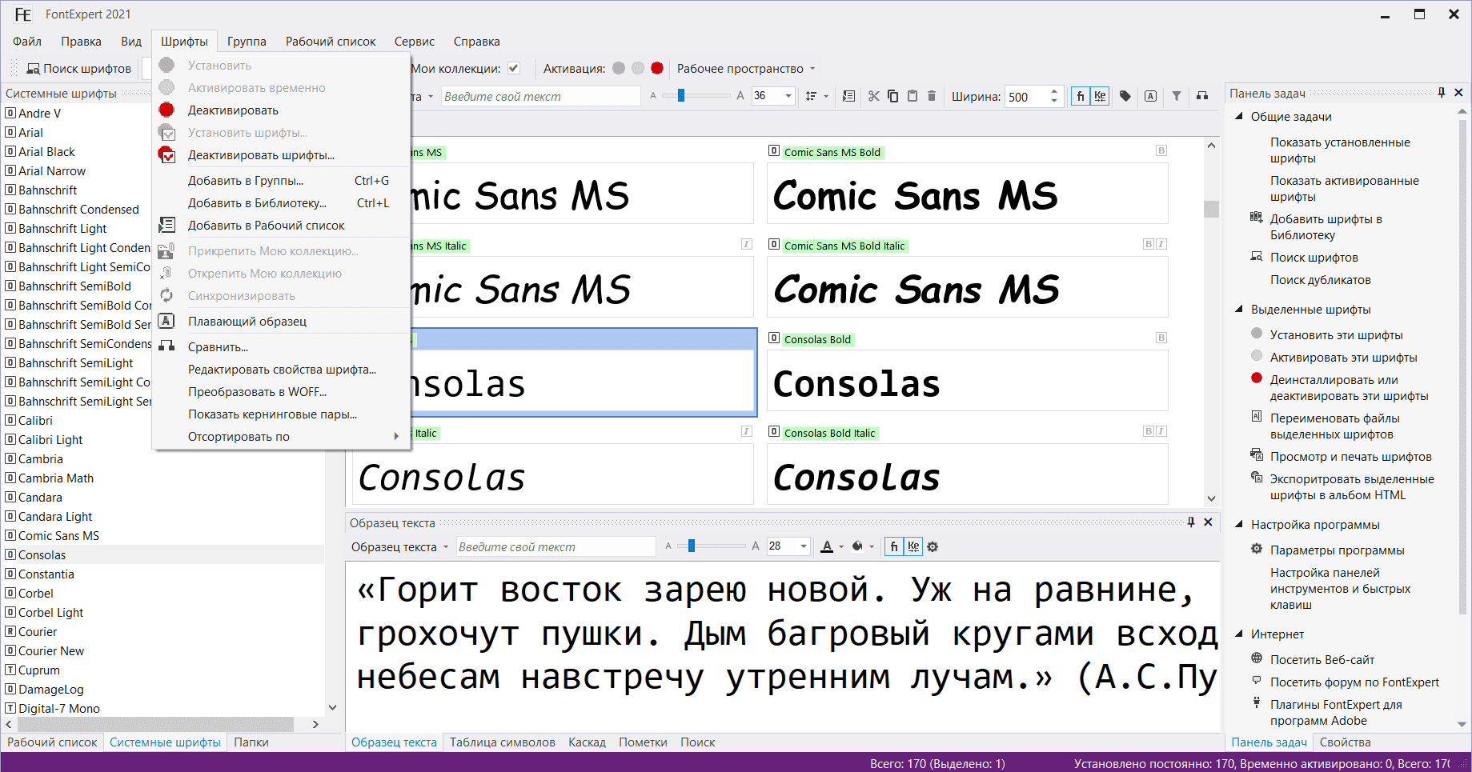The height and width of the screenshot is (772, 1472).
Task: Pin the Образец текста panel
Action: coord(1191,522)
